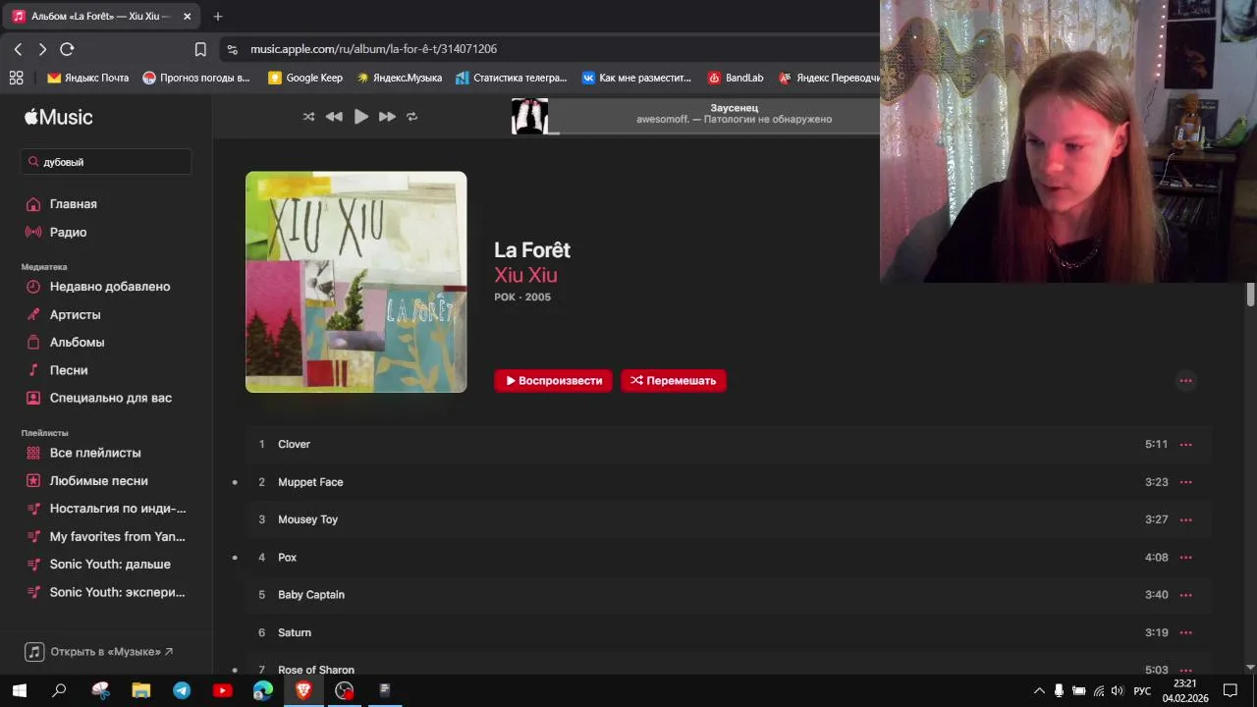This screenshot has width=1257, height=707.
Task: Open browser apps grid icon
Action: (16, 78)
